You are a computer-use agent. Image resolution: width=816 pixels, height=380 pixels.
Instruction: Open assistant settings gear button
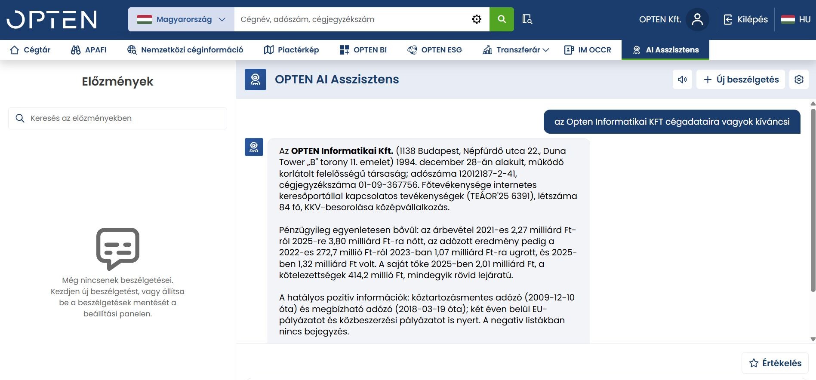click(799, 80)
